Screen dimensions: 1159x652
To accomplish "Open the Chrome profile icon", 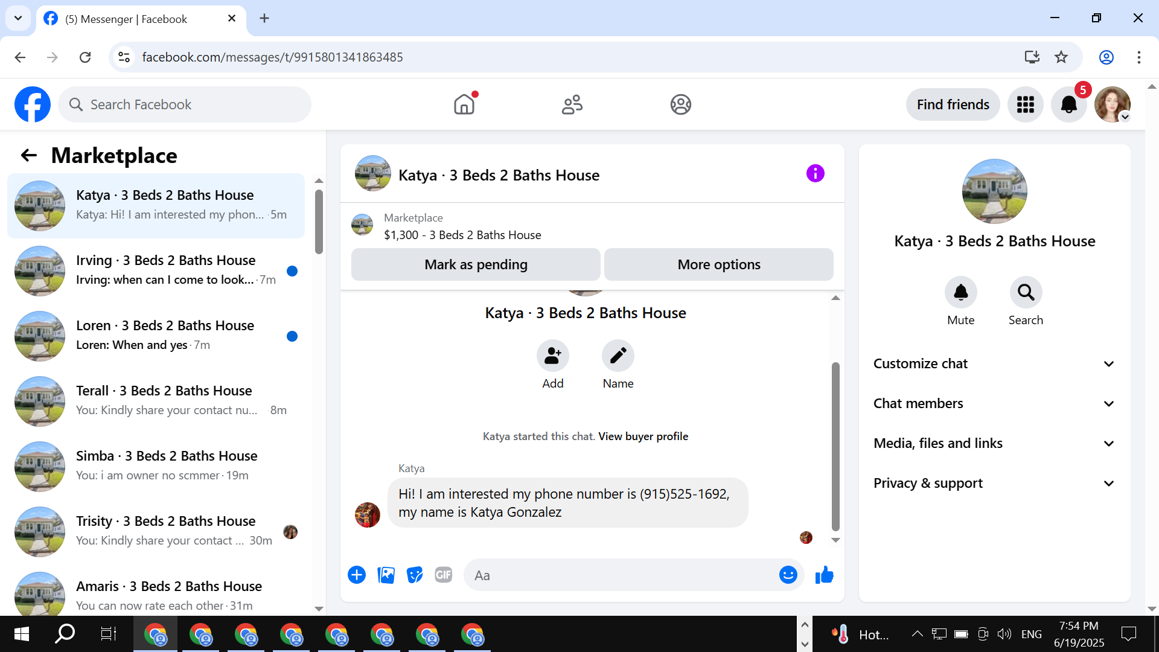I will pyautogui.click(x=1106, y=57).
